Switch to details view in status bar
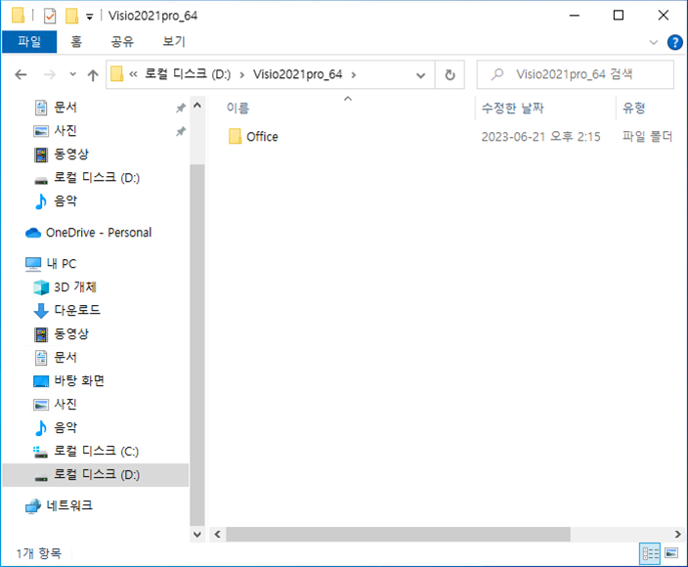The height and width of the screenshot is (567, 688). [x=650, y=553]
